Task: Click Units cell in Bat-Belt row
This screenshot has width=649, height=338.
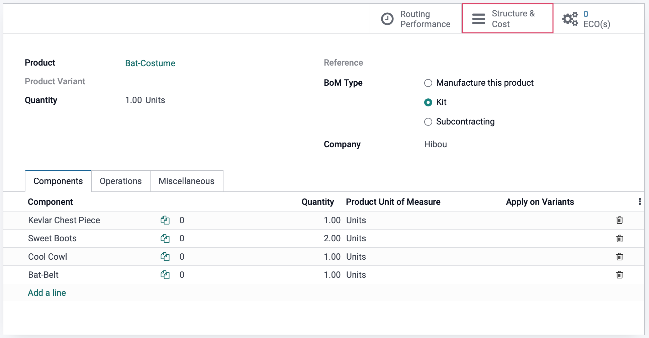Action: tap(356, 275)
